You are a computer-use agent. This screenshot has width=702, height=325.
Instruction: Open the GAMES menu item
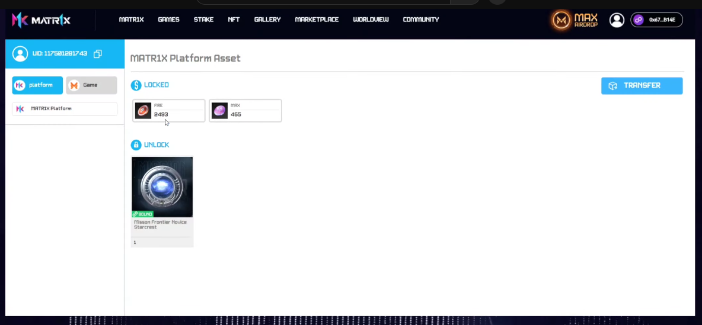pos(169,20)
